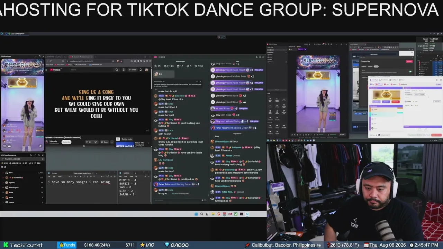This screenshot has width=443, height=249.
Task: Subscribe to the Yukaraoke channel
Action: coord(66,142)
